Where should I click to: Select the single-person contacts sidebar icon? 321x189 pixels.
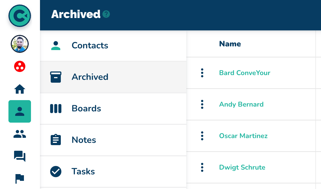(x=20, y=111)
